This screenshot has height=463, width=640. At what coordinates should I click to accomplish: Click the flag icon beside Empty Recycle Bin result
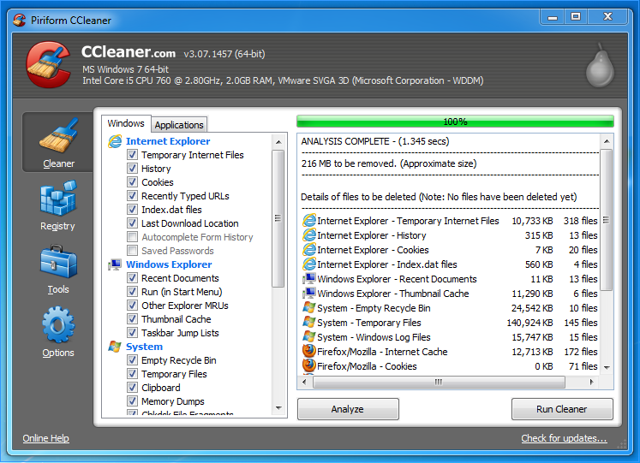pyautogui.click(x=309, y=308)
